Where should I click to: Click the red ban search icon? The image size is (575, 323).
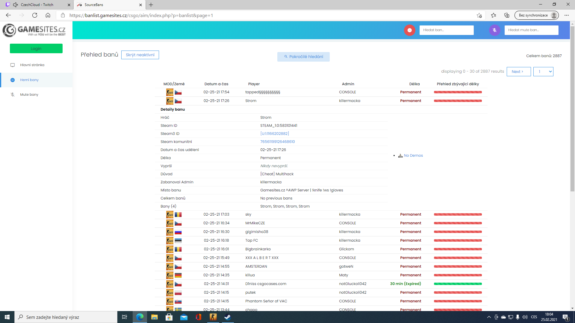(x=409, y=30)
